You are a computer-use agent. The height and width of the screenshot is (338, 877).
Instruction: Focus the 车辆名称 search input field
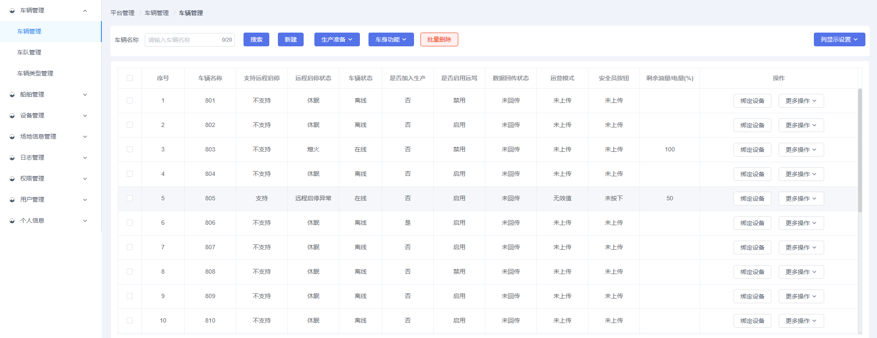coord(190,40)
